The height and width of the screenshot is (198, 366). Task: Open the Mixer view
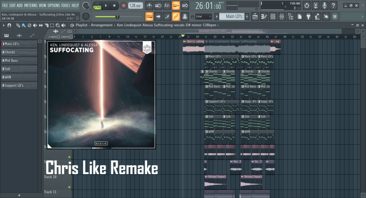click(282, 17)
